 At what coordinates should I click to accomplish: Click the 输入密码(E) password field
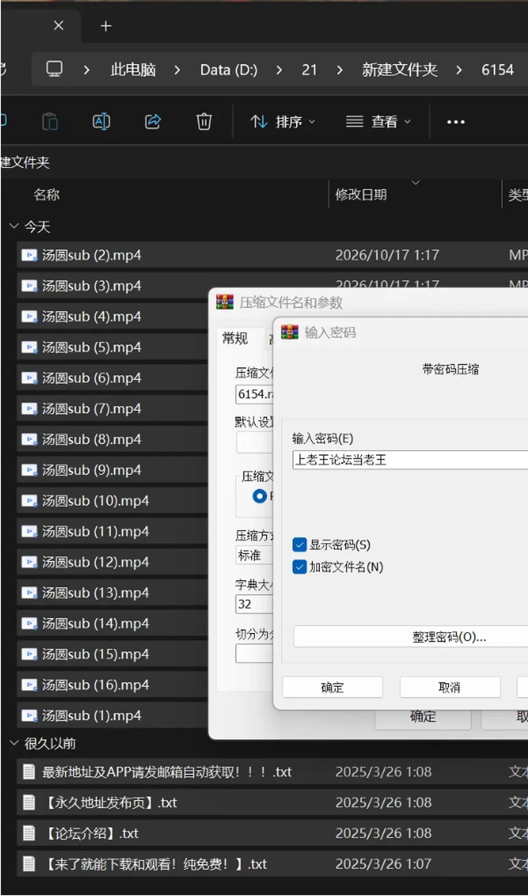pos(410,460)
